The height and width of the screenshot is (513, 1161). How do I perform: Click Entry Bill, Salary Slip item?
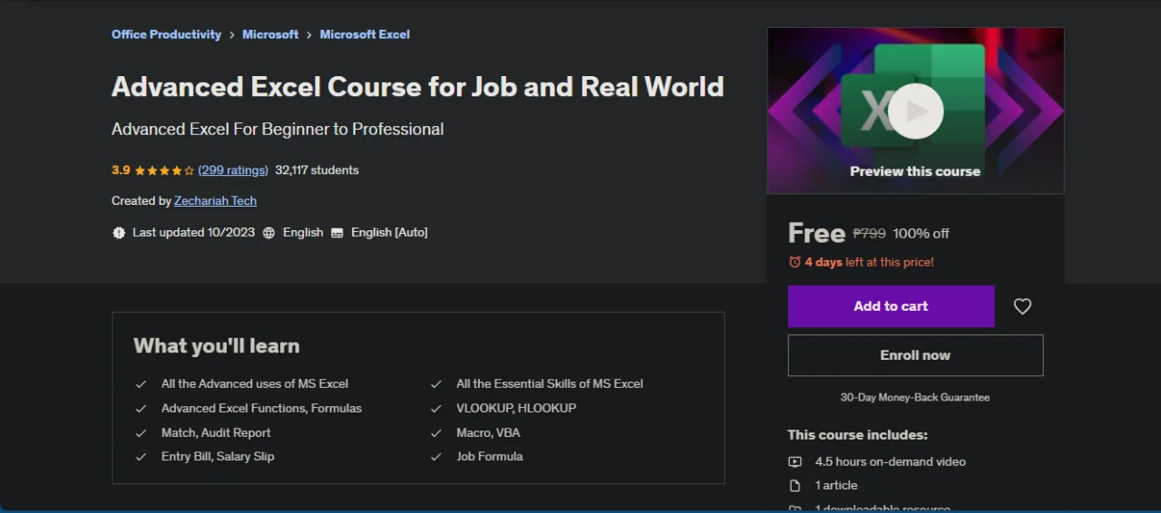218,457
